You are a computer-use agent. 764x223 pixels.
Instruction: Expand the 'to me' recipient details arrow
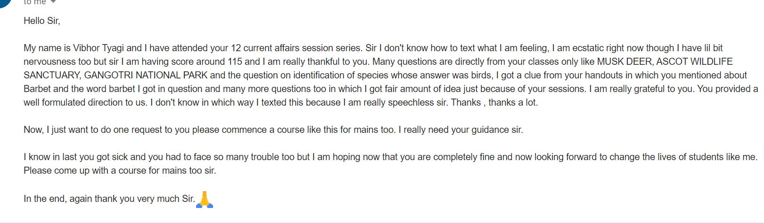click(53, 1)
